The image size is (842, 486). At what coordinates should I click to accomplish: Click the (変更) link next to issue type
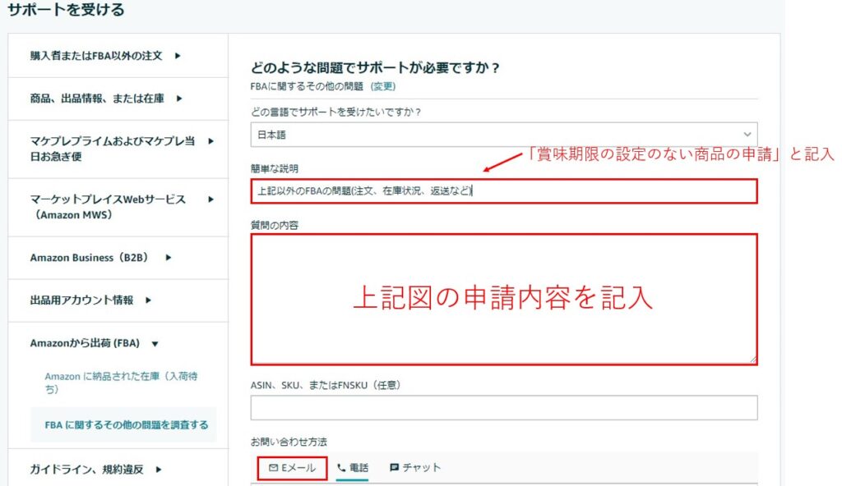pyautogui.click(x=383, y=86)
